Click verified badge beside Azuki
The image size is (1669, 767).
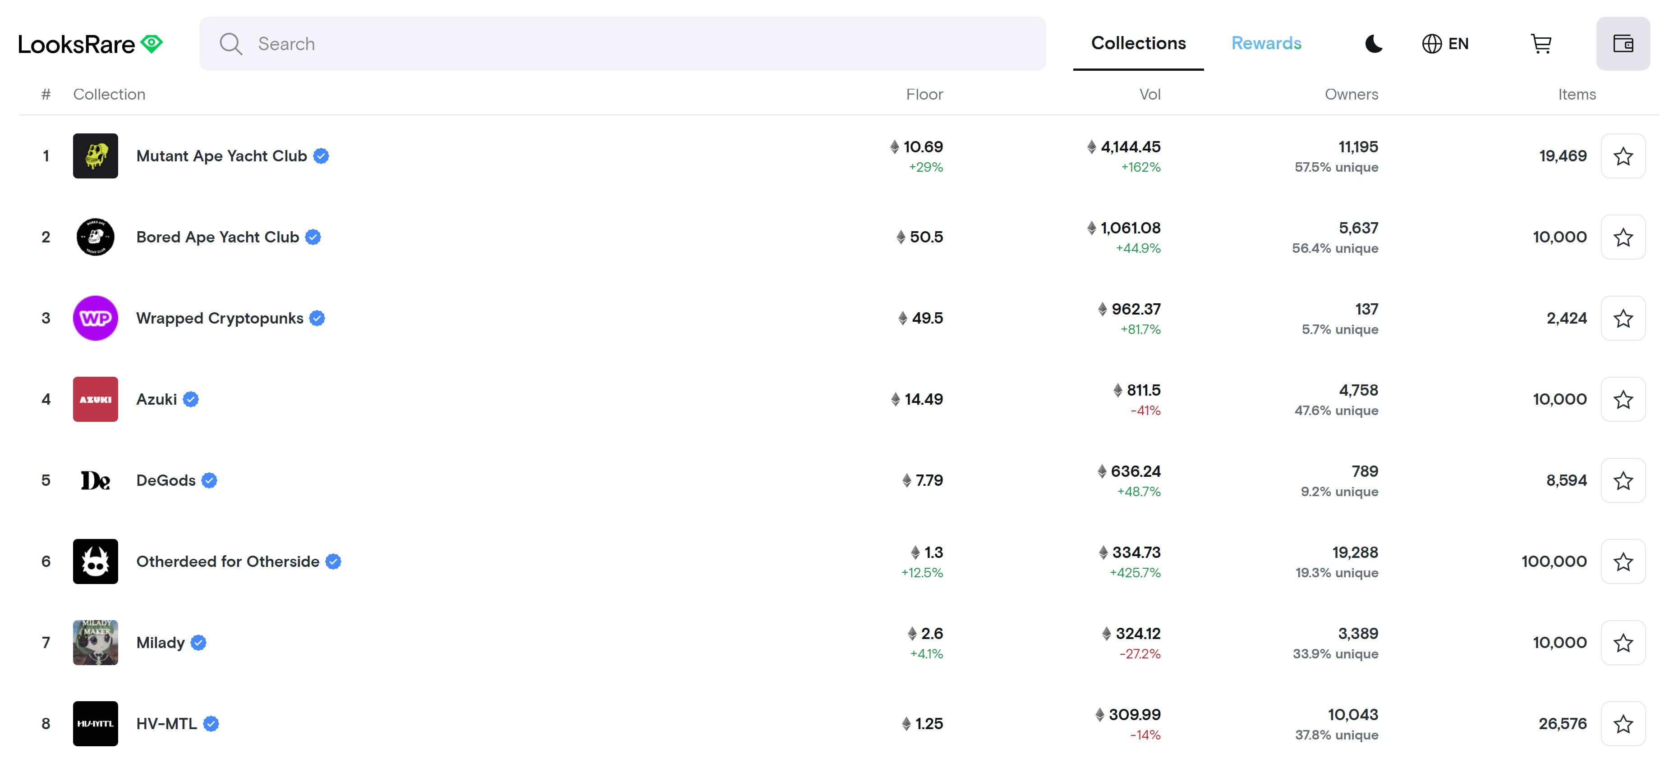click(190, 399)
